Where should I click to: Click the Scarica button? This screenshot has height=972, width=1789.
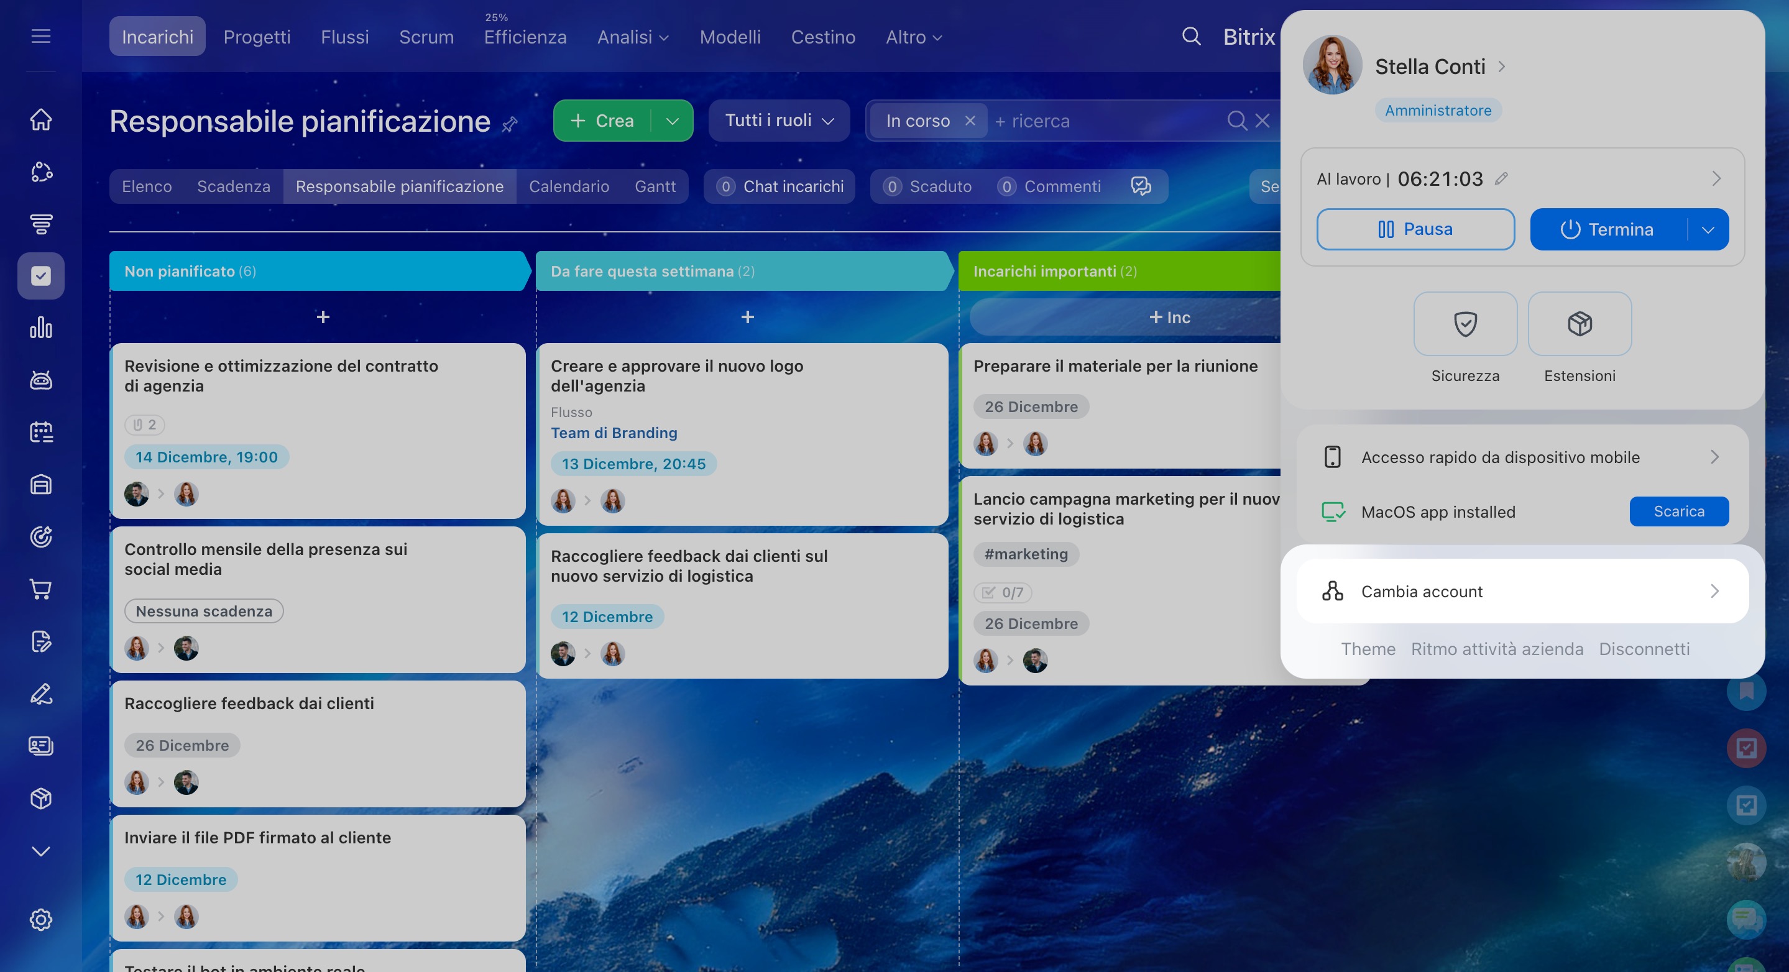pos(1678,511)
